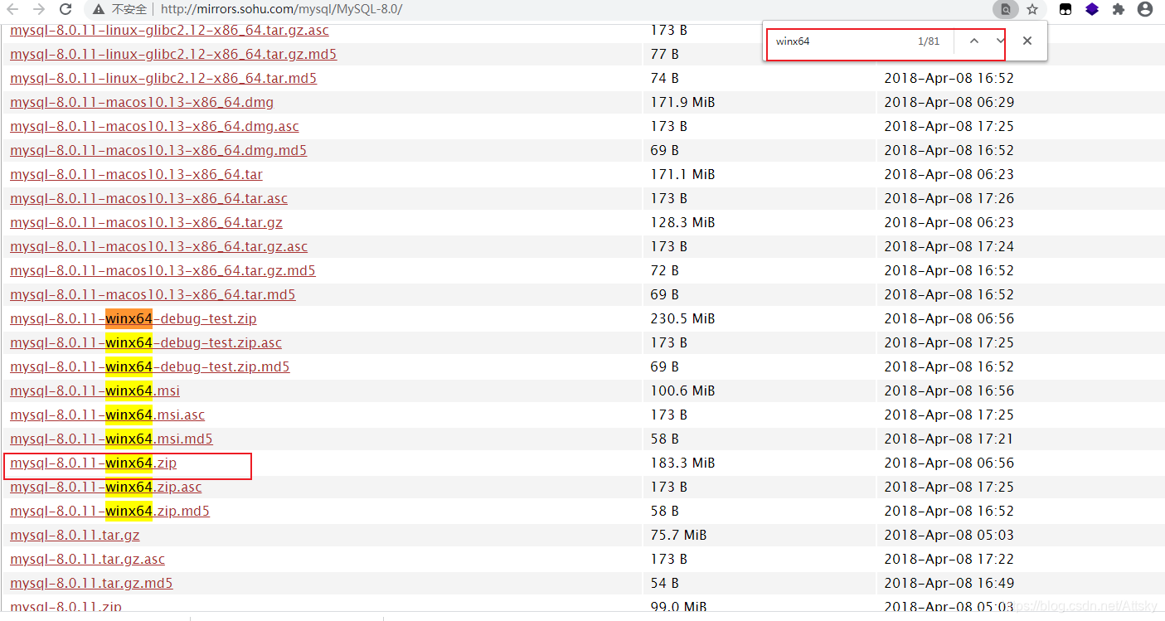Download mysql-8.0.11-macos10.13-x86_64.tar
1165x621 pixels.
(137, 174)
